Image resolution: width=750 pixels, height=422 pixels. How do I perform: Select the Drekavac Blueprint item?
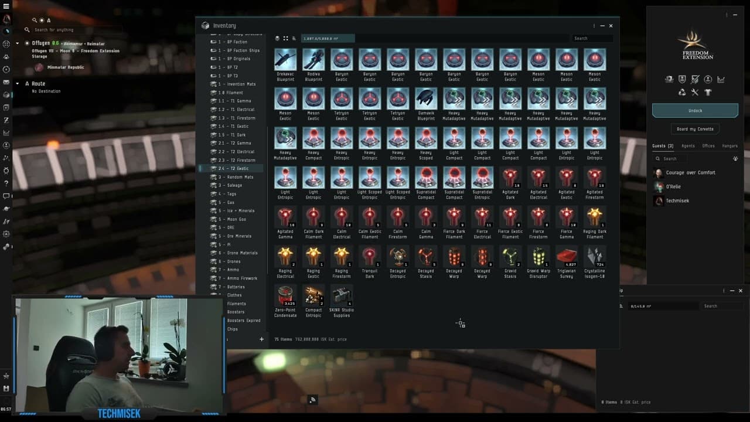point(285,65)
